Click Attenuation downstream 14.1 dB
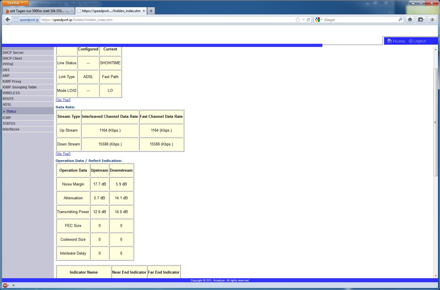The image size is (440, 290). [x=121, y=198]
